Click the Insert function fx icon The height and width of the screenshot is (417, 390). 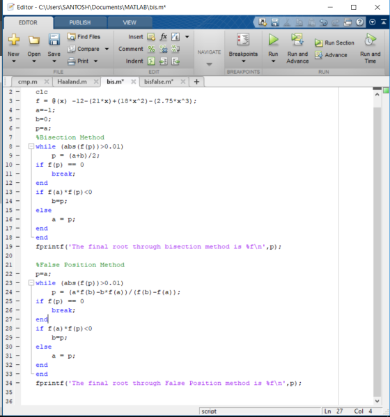tap(164, 37)
